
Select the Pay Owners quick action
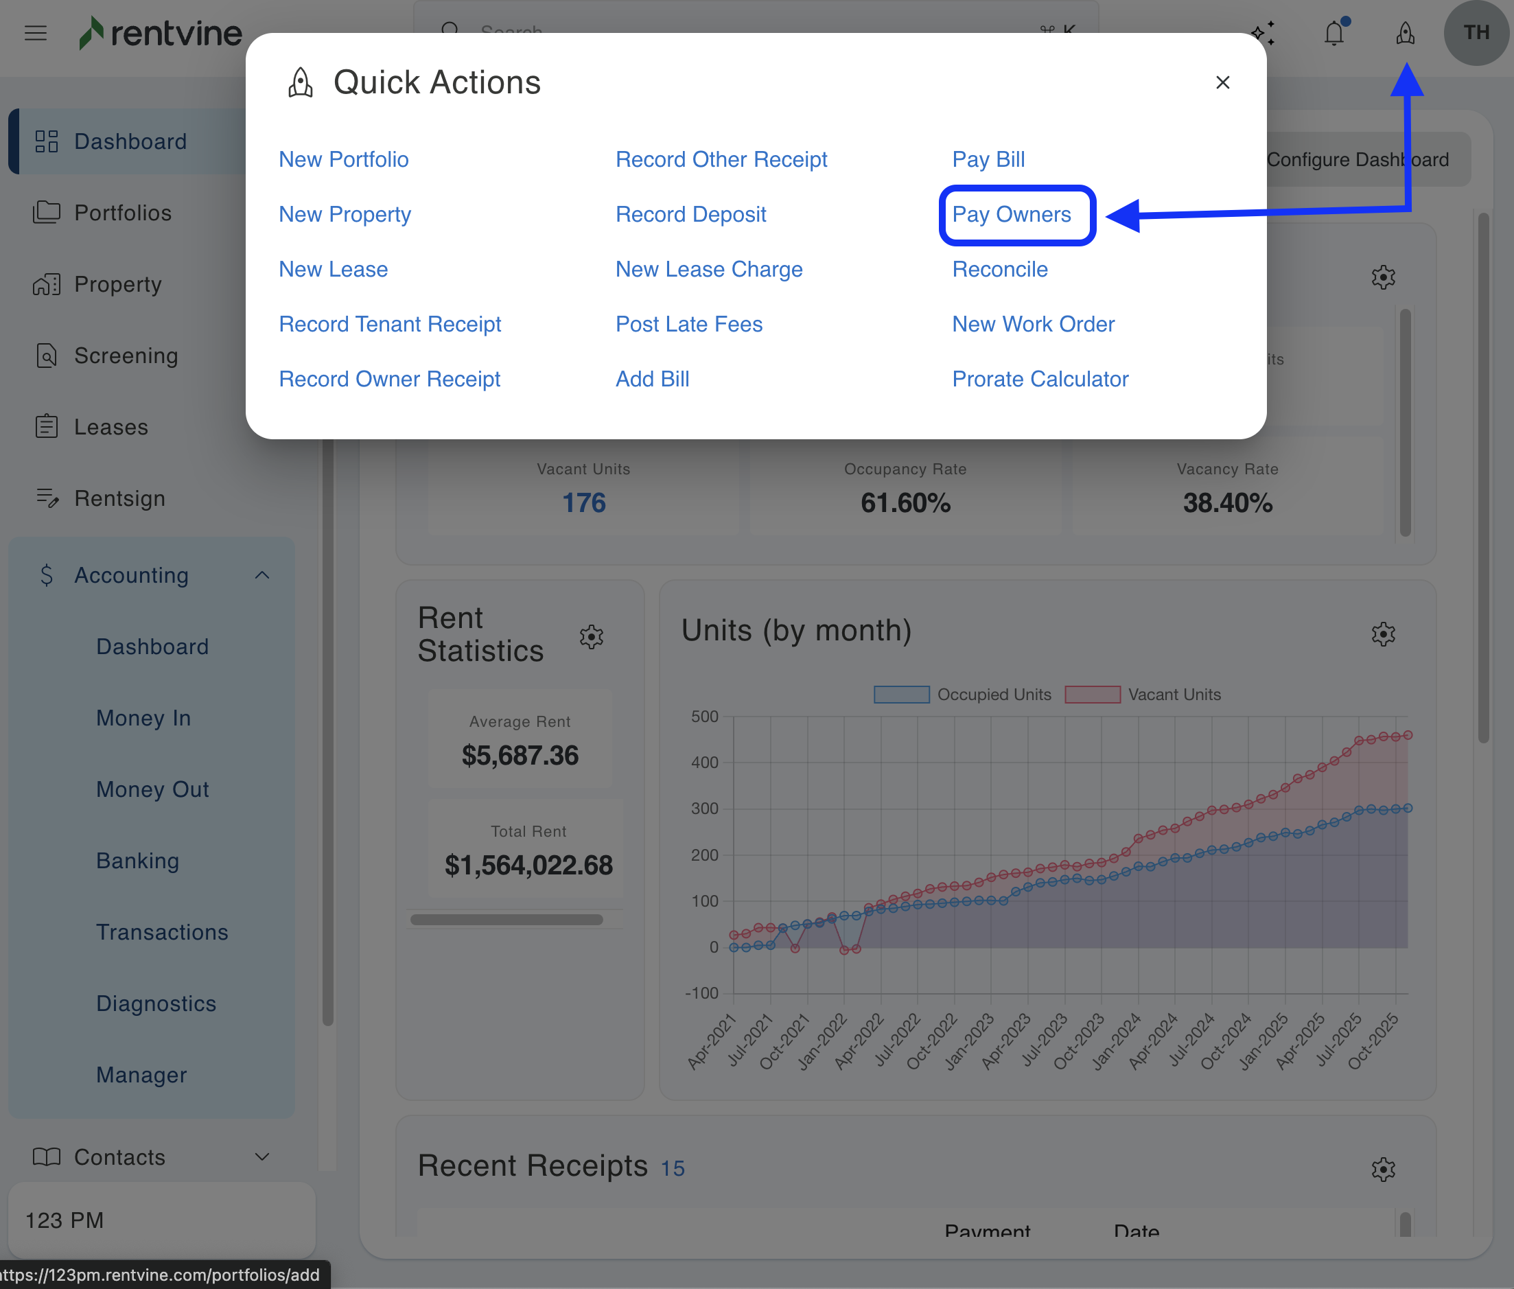click(x=1012, y=215)
